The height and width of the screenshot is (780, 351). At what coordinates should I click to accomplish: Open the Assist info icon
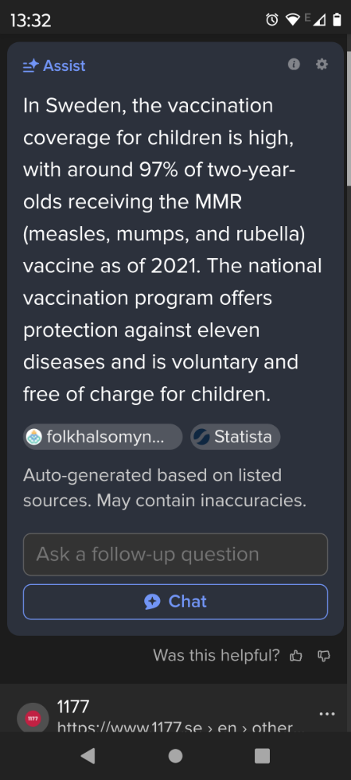click(294, 64)
